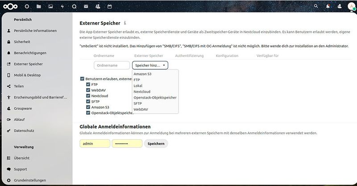Open the contacts menu in header

tap(340, 6)
